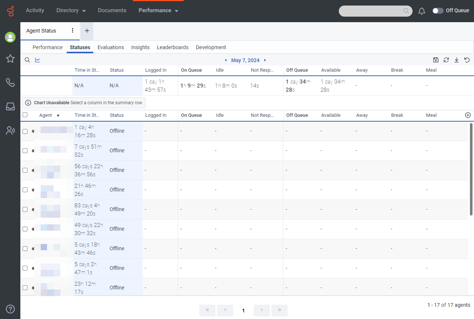Viewport: 474px width, 319px height.
Task: Open the calls phone icon in sidebar
Action: point(10,82)
